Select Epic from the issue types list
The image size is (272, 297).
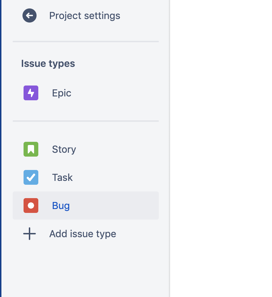click(61, 93)
